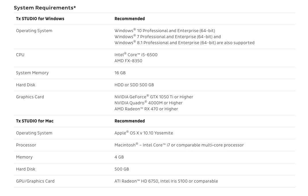This screenshot has height=196, width=308.
Task: Click the Windows 7 Professional and Enterprise line
Action: click(x=168, y=37)
